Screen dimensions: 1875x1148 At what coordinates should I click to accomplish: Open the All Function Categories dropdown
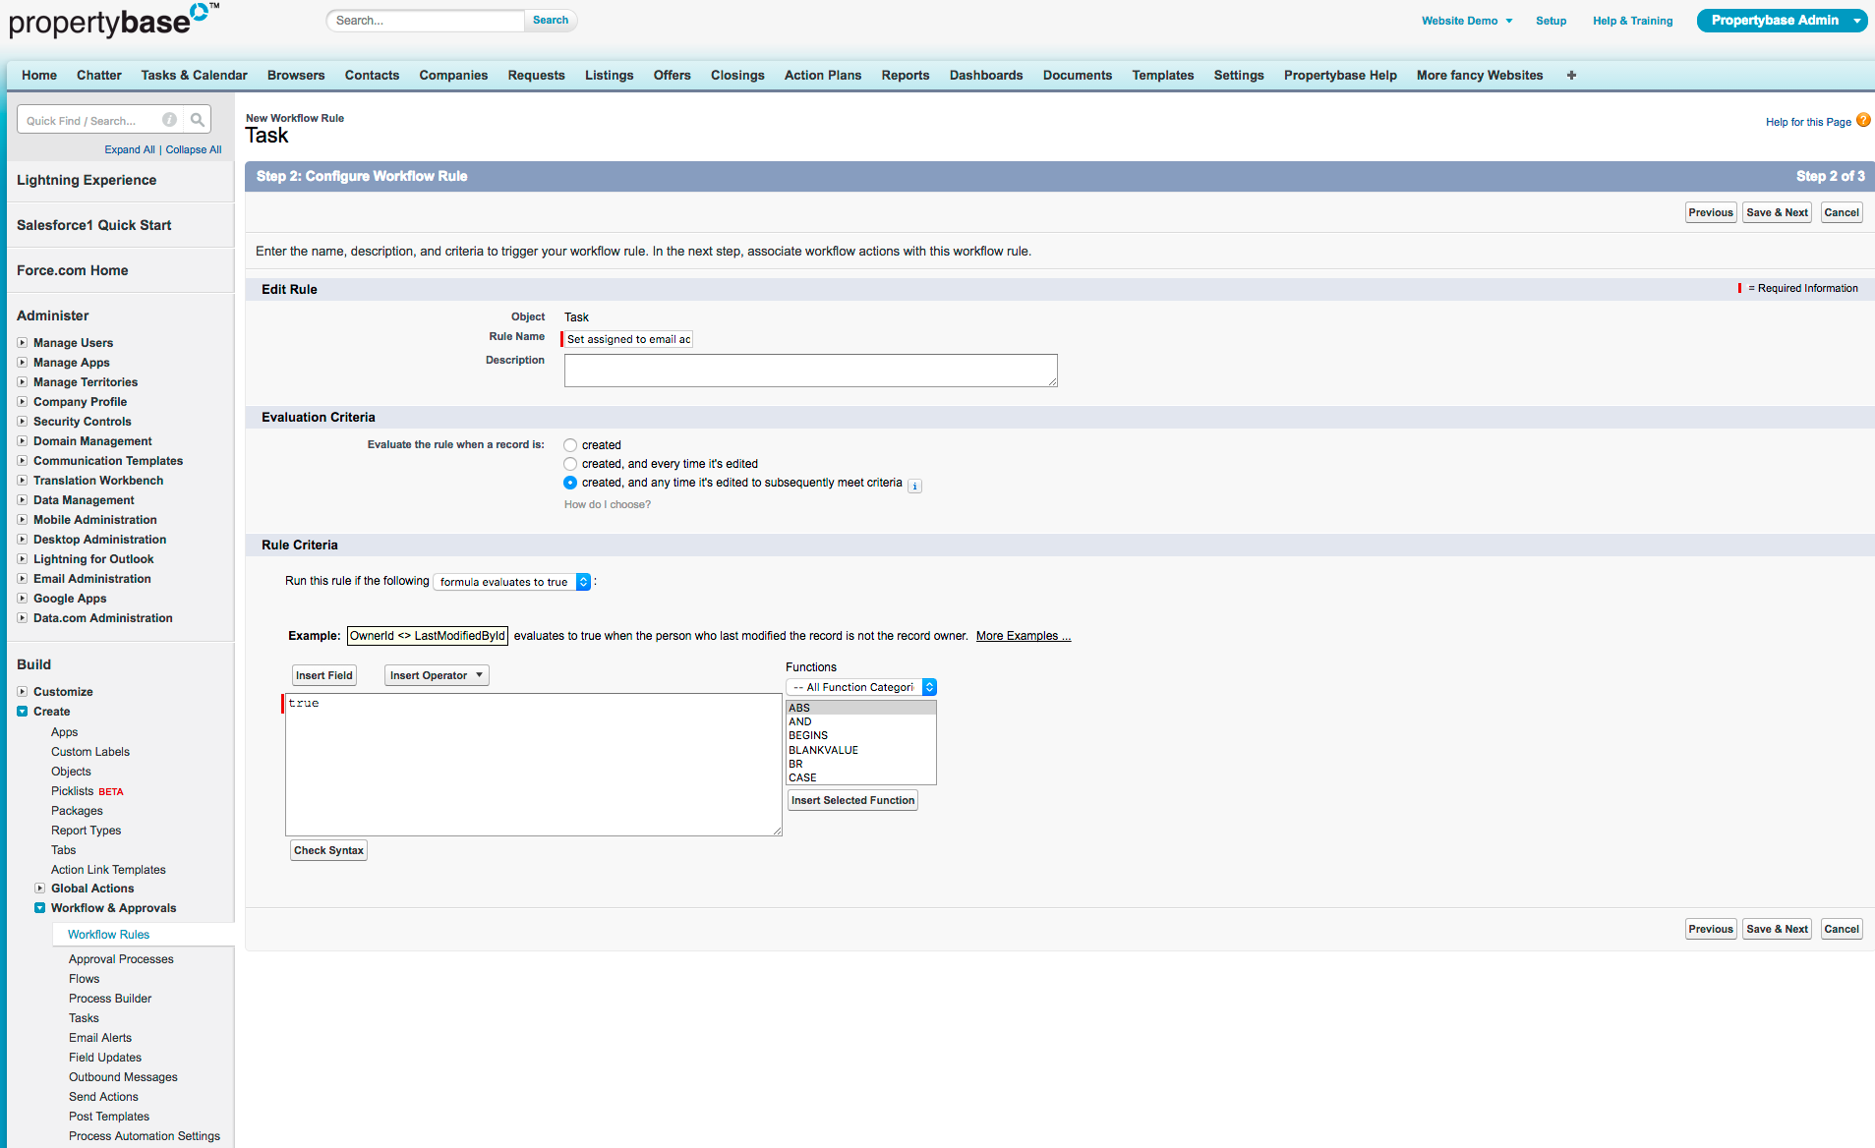tap(861, 687)
